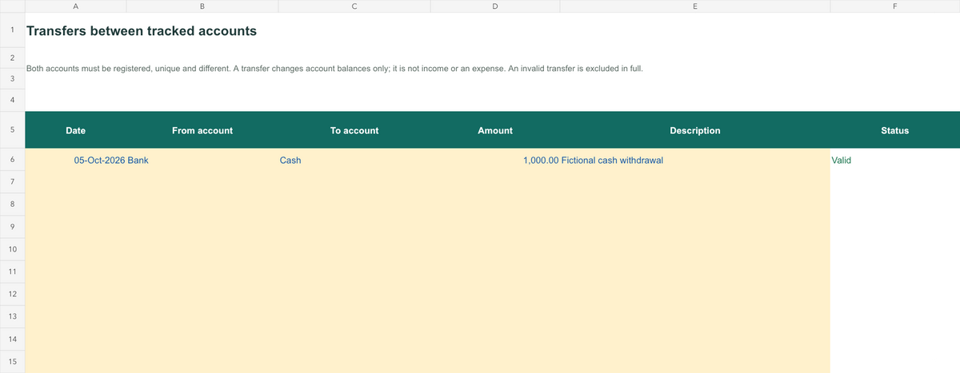The image size is (960, 373).
Task: Select row 6 header
Action: coord(12,160)
